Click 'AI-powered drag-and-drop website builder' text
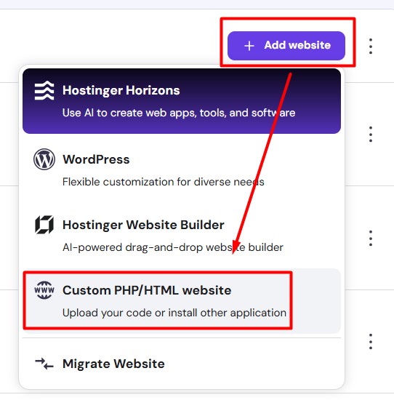 (173, 247)
